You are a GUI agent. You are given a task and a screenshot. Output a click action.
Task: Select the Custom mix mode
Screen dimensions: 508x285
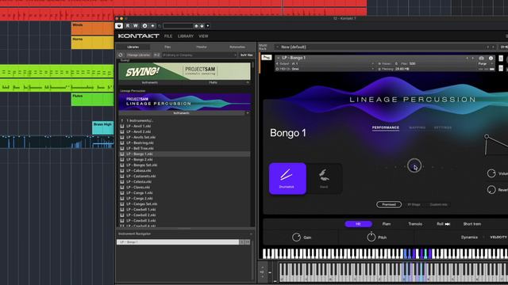tap(438, 204)
